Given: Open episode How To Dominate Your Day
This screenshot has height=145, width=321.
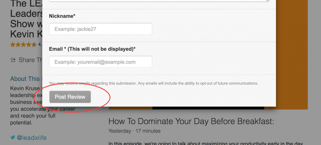Looking at the screenshot, I should point(191,122).
